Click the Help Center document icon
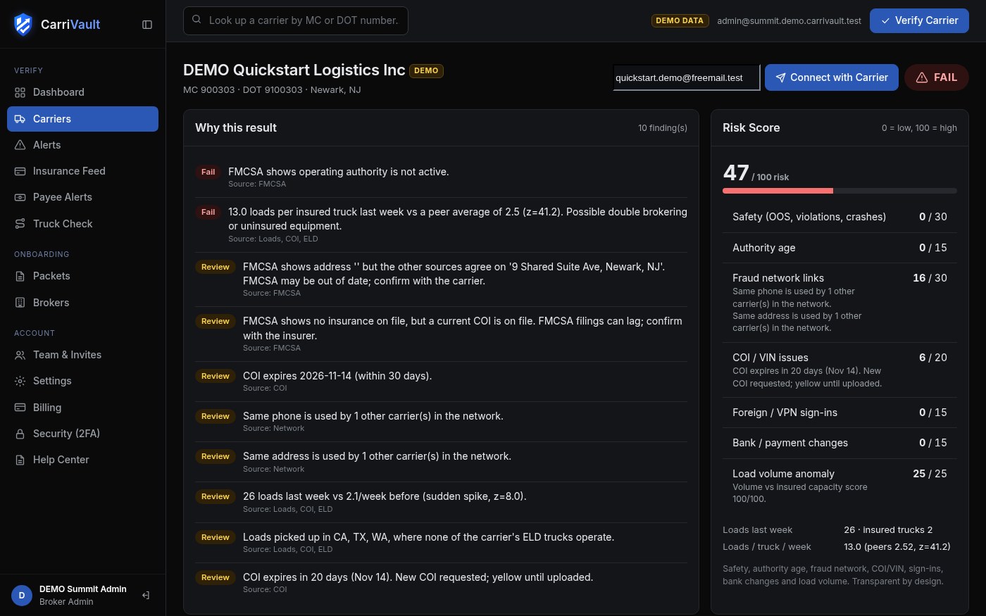This screenshot has height=616, width=986. pos(20,460)
